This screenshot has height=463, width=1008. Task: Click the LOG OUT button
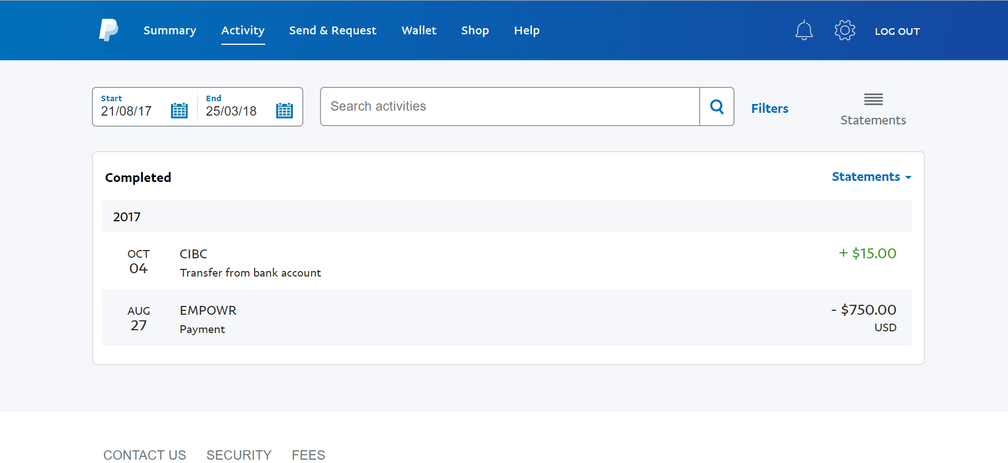coord(897,32)
